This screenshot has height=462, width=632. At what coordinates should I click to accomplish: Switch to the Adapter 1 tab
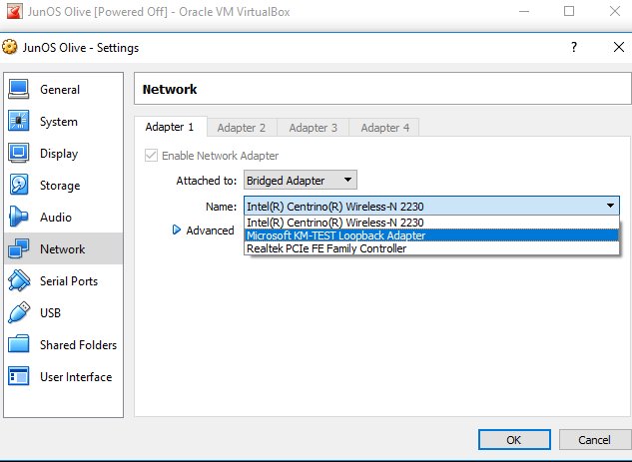coord(170,127)
